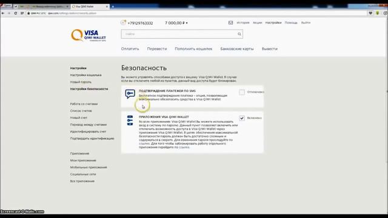Select Настройки heading in left sidebar

point(78,68)
